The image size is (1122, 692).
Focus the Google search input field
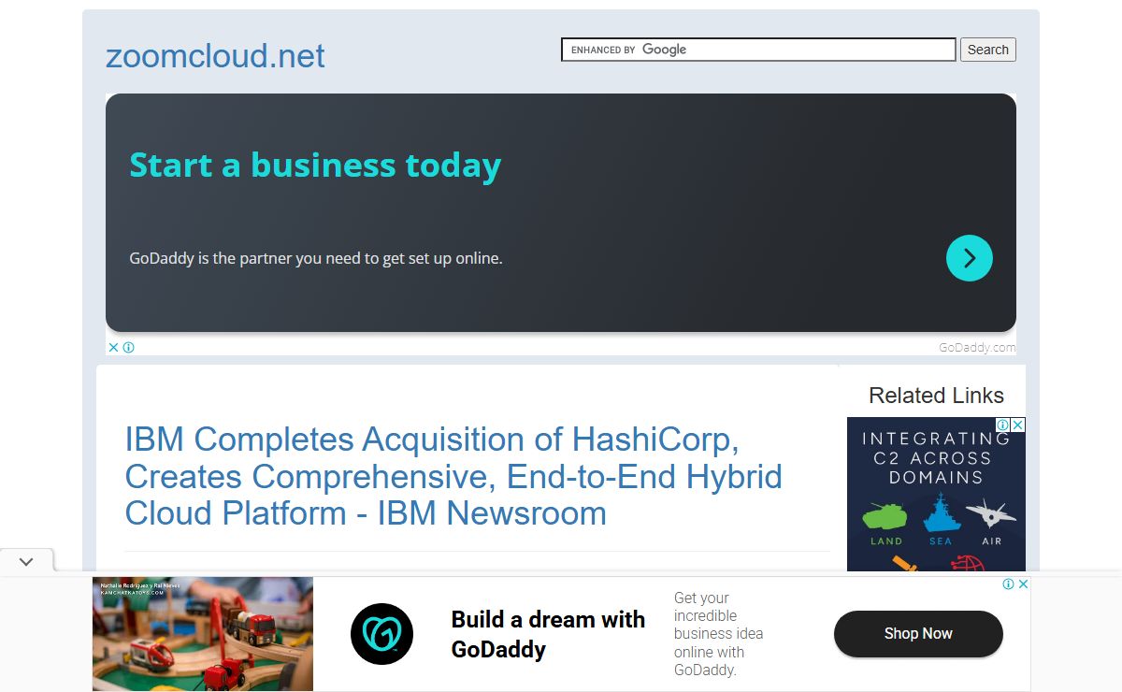pos(757,50)
